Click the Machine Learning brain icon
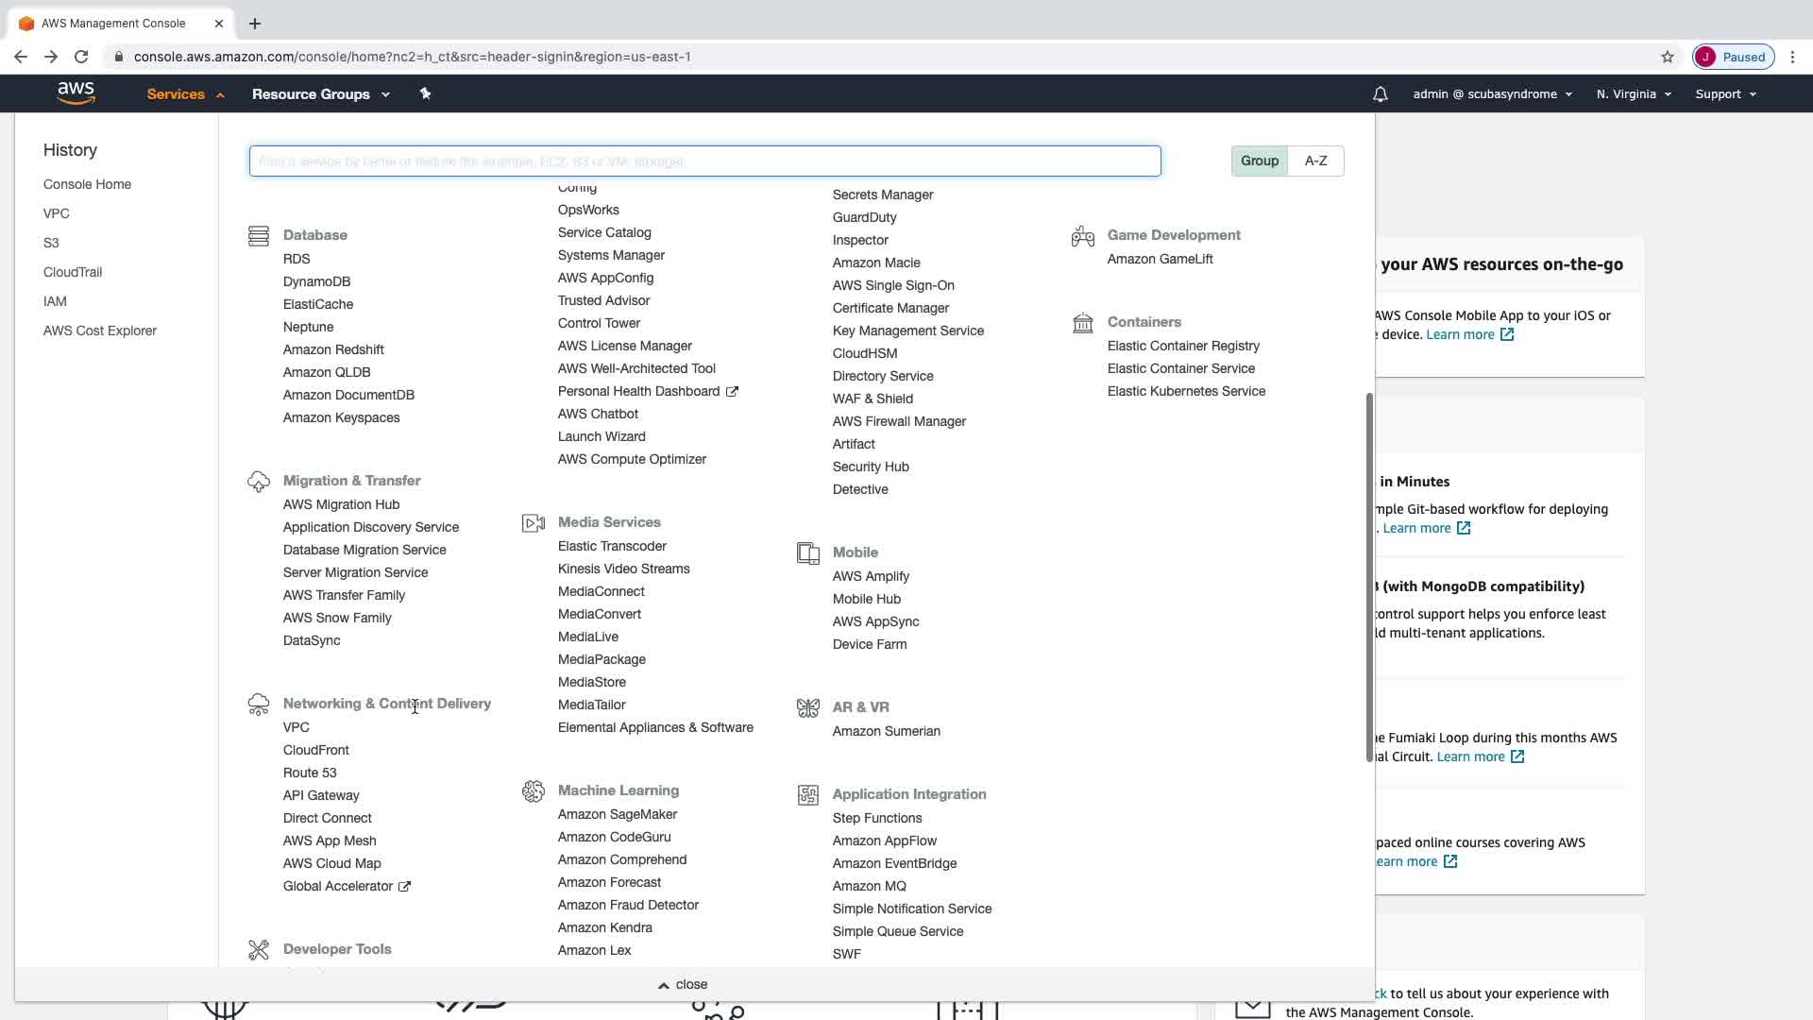The width and height of the screenshot is (1813, 1020). pos(533,791)
